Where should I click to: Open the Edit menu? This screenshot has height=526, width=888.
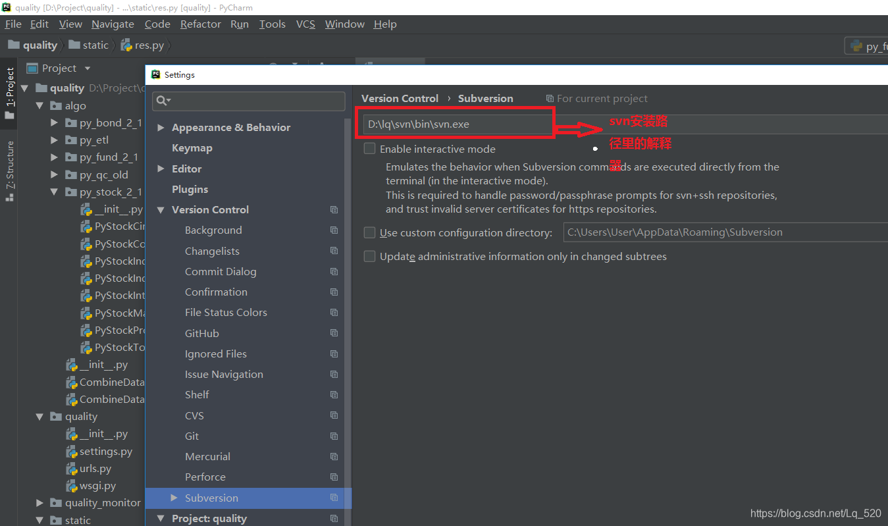tap(39, 24)
